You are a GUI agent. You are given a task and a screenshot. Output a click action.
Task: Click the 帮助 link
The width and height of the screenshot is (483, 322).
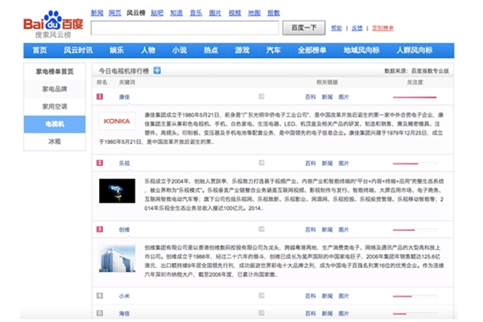pos(336,28)
